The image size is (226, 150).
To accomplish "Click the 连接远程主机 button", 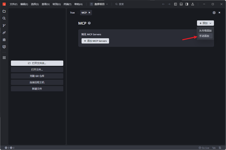I will coord(37,82).
